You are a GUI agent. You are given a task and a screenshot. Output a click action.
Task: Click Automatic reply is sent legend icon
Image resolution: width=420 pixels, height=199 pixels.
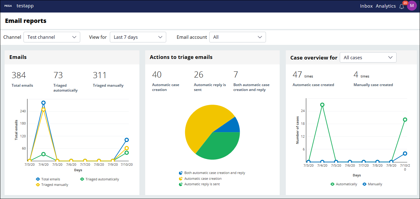point(181,184)
